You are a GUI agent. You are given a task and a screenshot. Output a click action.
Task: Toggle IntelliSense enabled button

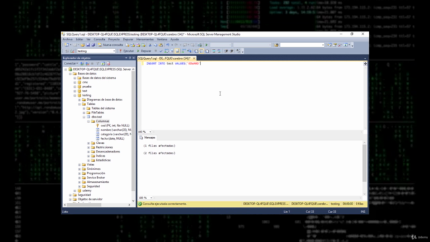[177, 51]
